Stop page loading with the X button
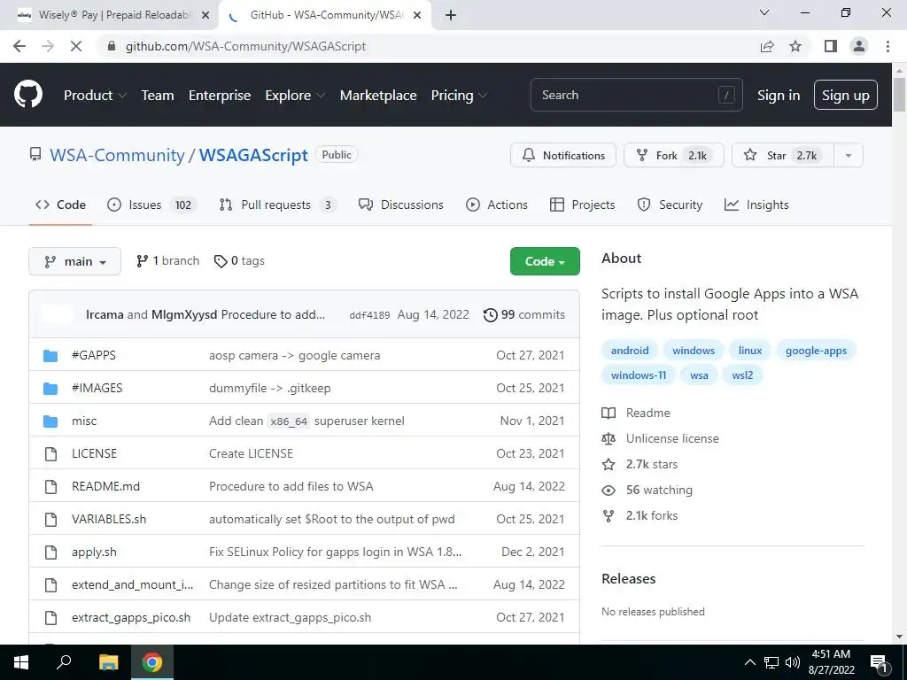 [76, 46]
